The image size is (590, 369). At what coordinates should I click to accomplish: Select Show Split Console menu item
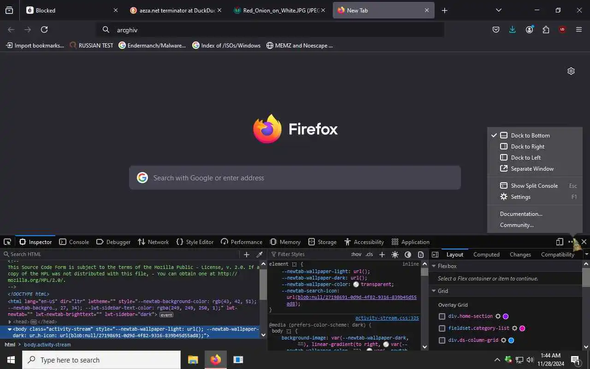[535, 185]
